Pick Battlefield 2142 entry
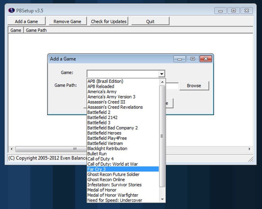262x209 pixels. point(123,117)
